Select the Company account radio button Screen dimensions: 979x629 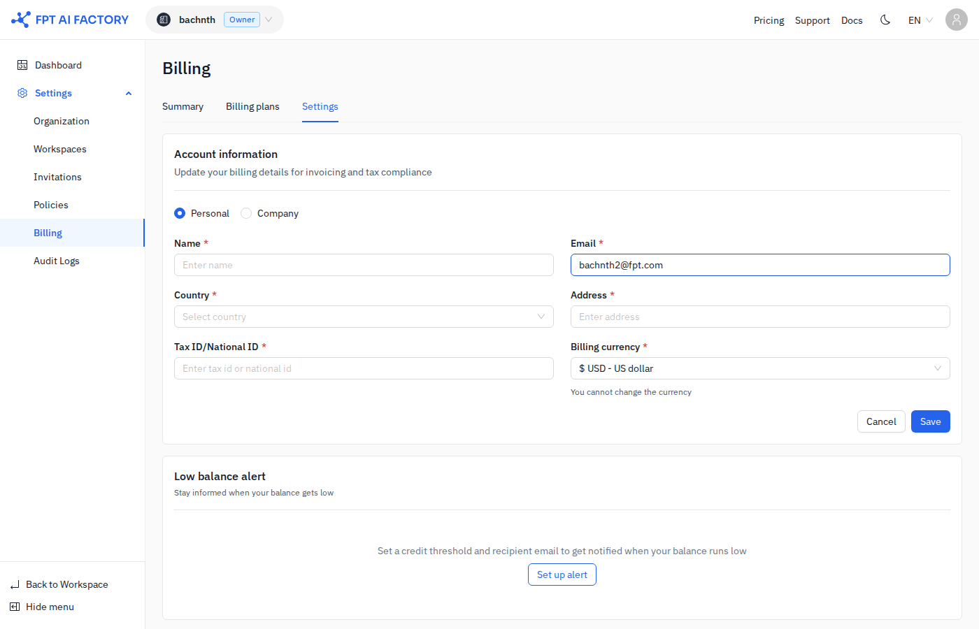246,213
